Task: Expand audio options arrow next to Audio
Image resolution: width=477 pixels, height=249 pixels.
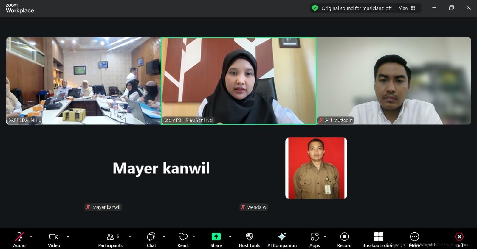Action: click(x=31, y=237)
